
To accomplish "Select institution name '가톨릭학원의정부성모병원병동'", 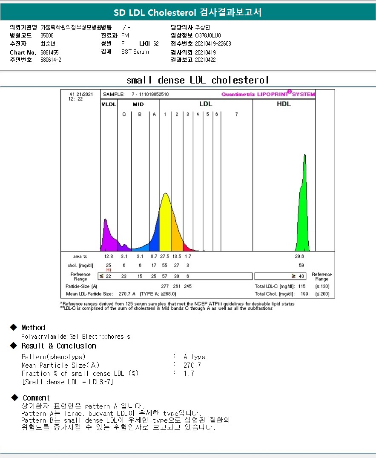I will tap(76, 27).
